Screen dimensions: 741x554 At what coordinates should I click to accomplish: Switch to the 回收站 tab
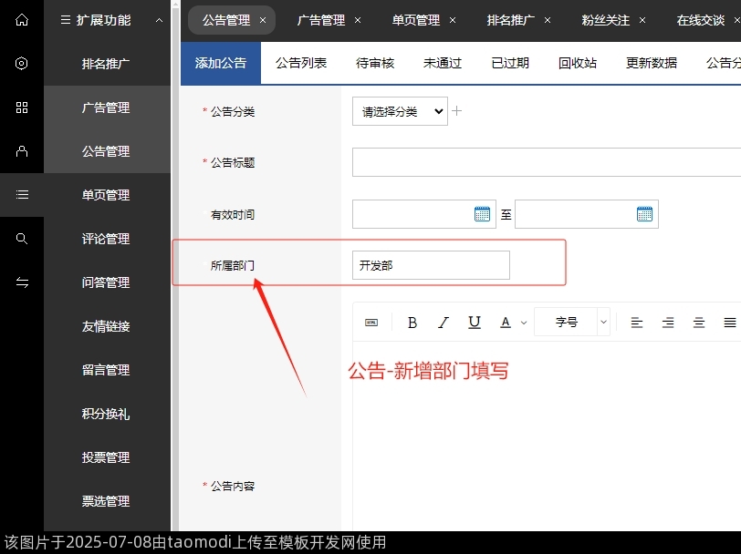(x=578, y=63)
